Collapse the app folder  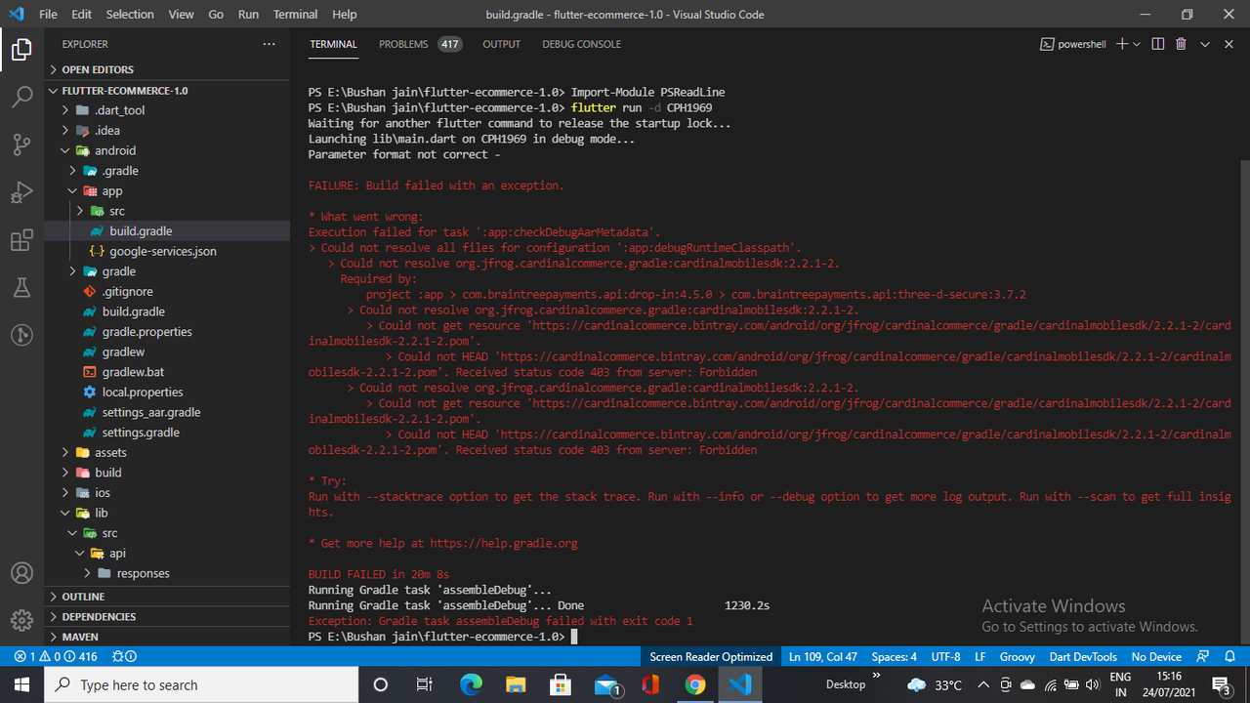tap(167, 191)
